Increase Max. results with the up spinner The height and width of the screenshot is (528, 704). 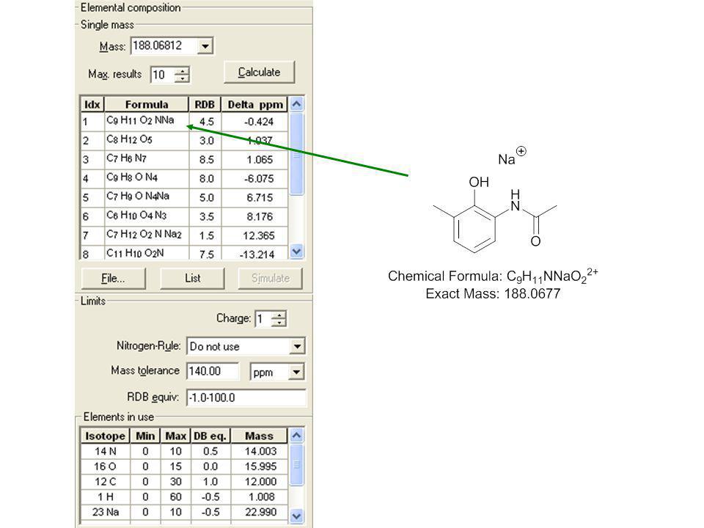[x=182, y=70]
